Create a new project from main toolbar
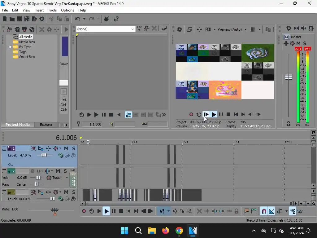Viewport: 317px width, 238px height. [x=5, y=19]
